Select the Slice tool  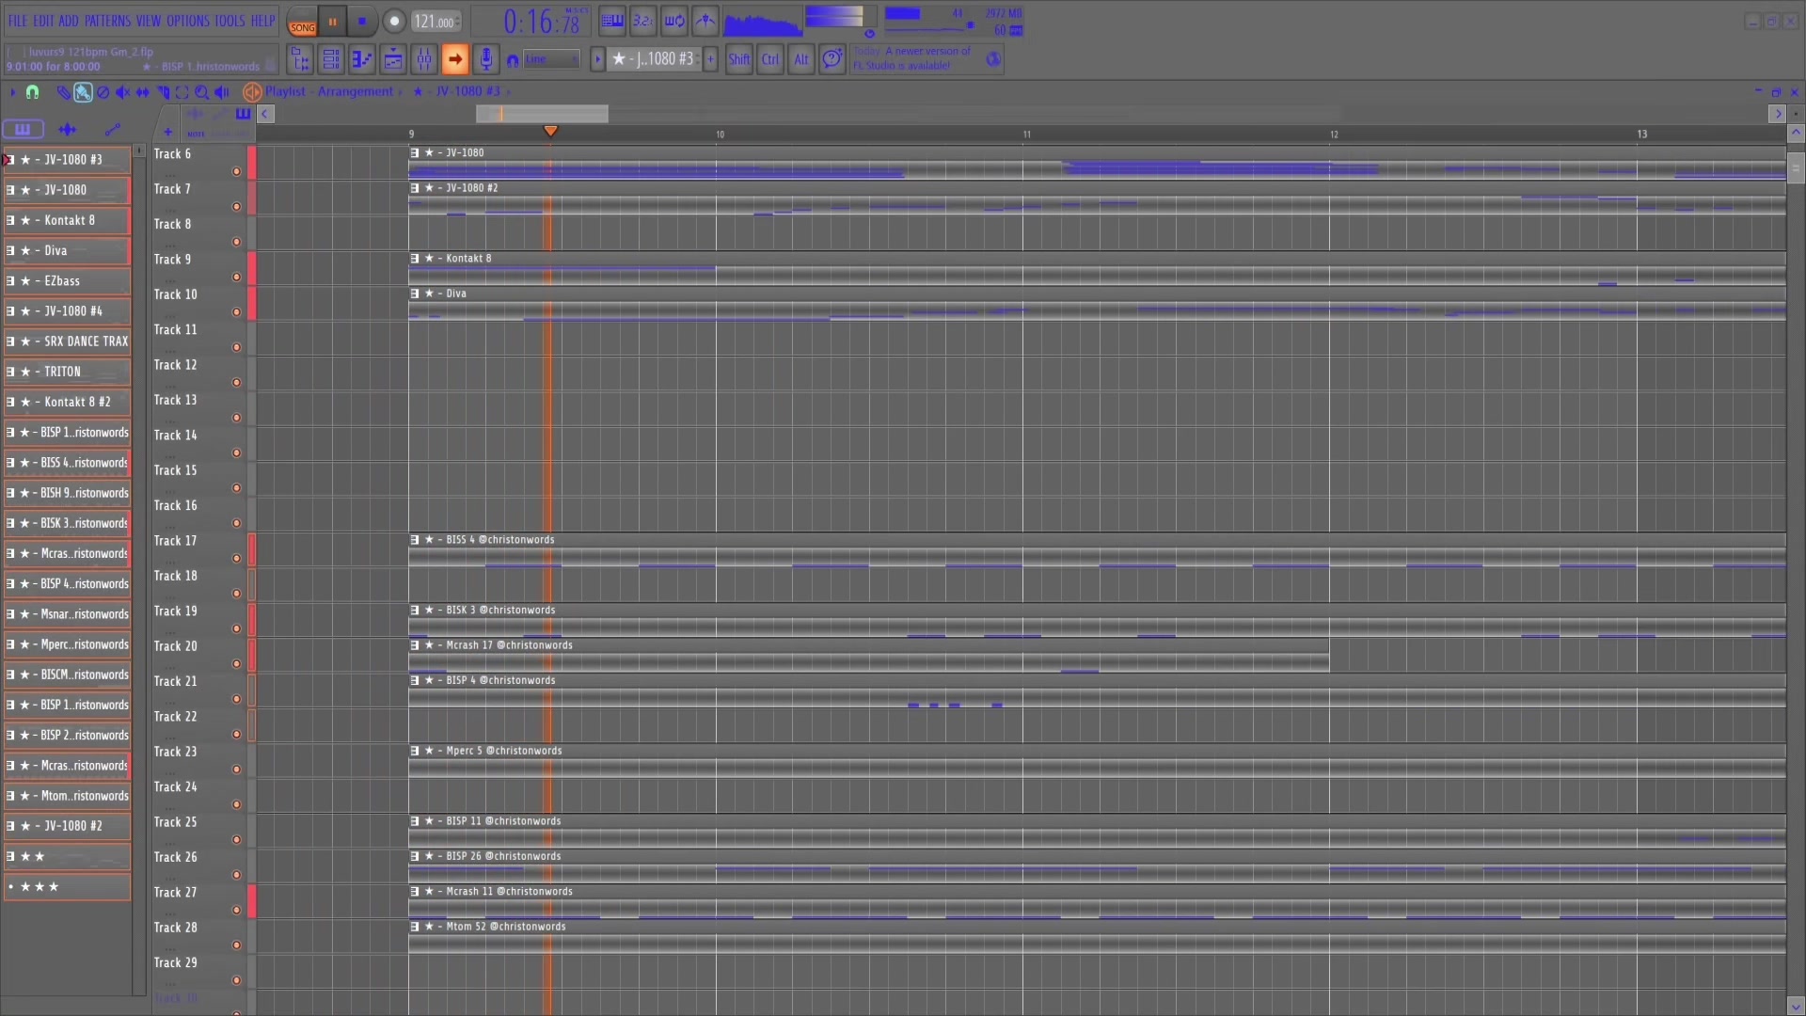(x=162, y=92)
